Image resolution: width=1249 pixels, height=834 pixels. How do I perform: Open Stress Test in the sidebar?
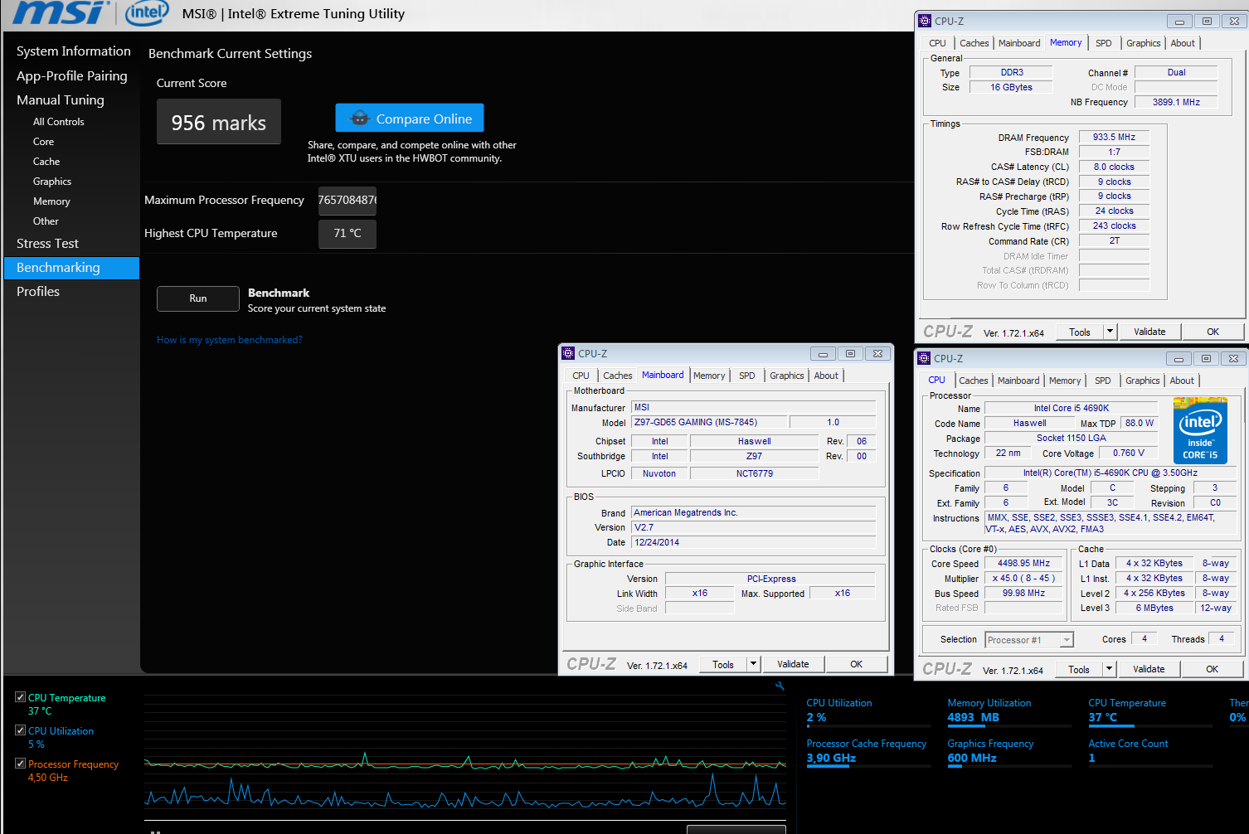[48, 244]
